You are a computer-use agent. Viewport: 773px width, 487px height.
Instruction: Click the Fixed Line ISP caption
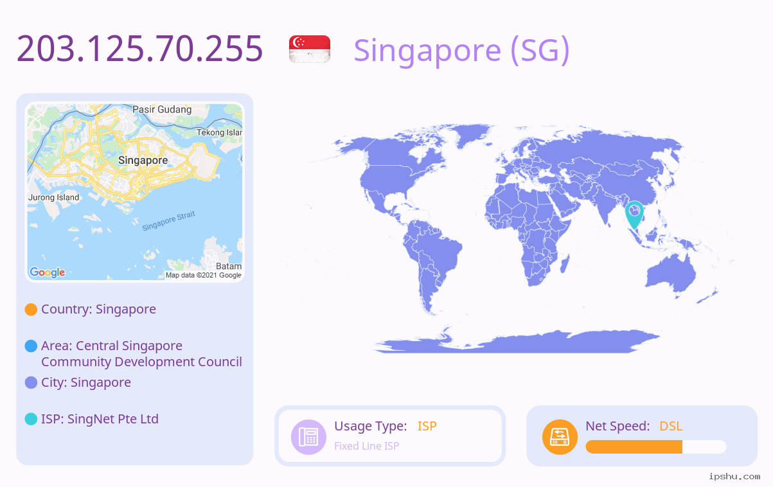(x=367, y=446)
